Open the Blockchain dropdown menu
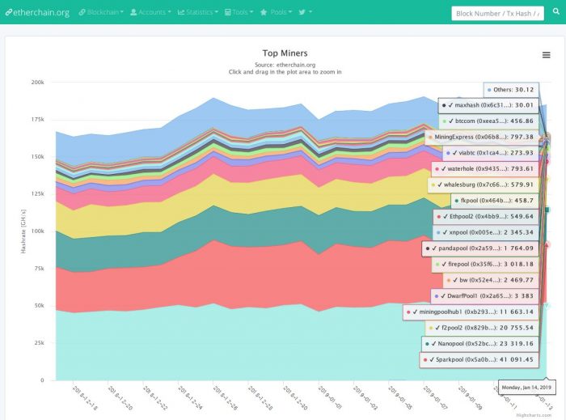The width and height of the screenshot is (566, 420). click(101, 12)
